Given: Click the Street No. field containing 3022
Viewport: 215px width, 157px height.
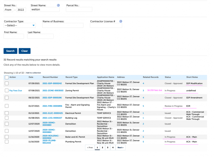Looking at the screenshot, I should coord(21,10).
